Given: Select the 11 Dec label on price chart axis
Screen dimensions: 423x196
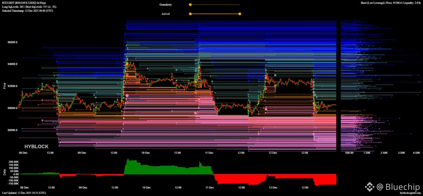Looking at the screenshot, I should 209,153.
